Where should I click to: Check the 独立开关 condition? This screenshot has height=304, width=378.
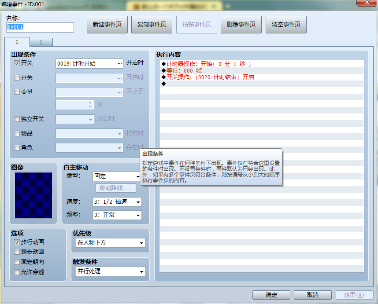click(x=17, y=119)
